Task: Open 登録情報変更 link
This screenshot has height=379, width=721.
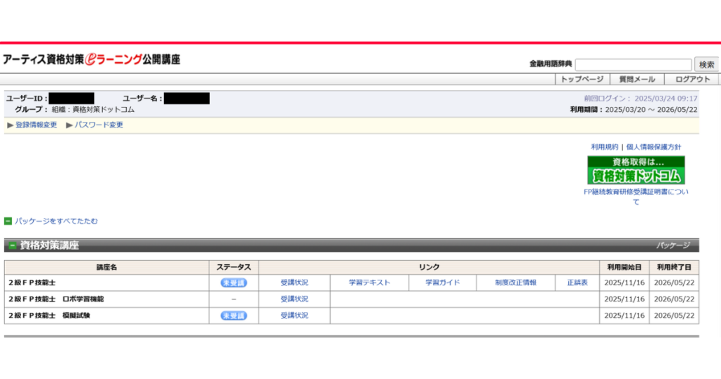Action: tap(36, 125)
